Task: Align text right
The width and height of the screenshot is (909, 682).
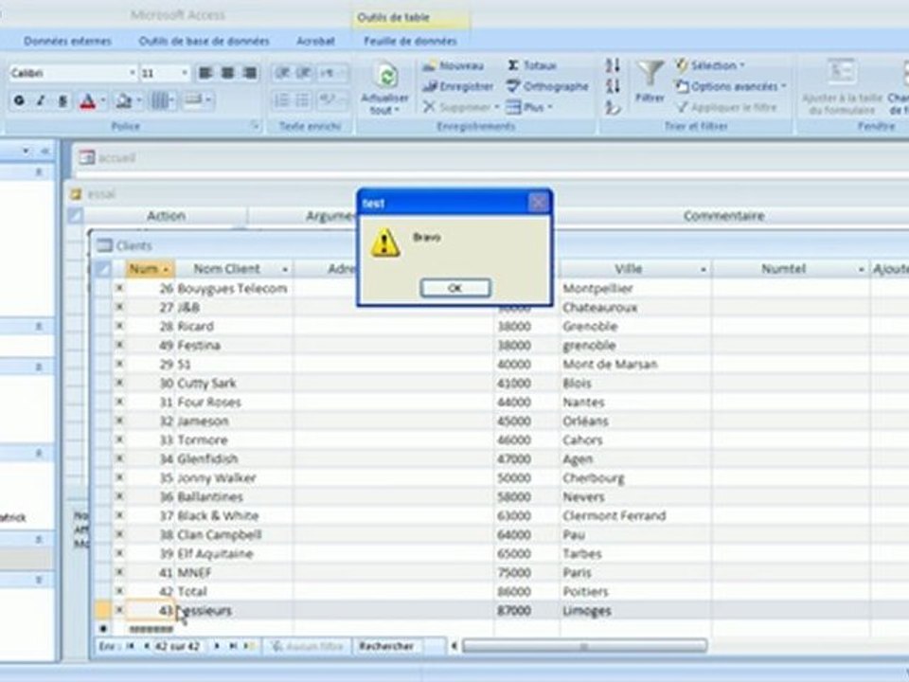Action: coord(250,73)
